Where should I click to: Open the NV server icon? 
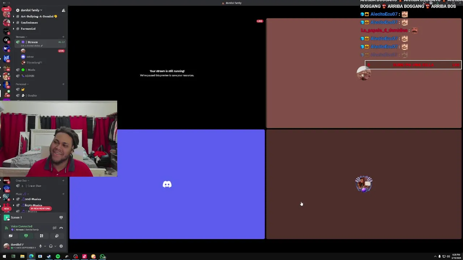click(6, 49)
